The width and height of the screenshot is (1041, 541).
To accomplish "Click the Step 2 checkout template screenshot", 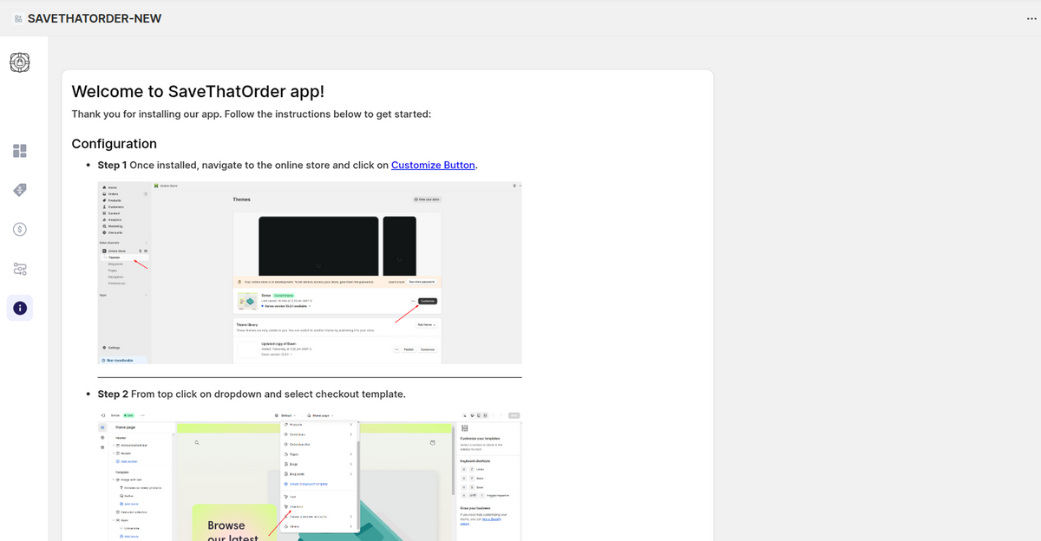I will click(x=310, y=477).
